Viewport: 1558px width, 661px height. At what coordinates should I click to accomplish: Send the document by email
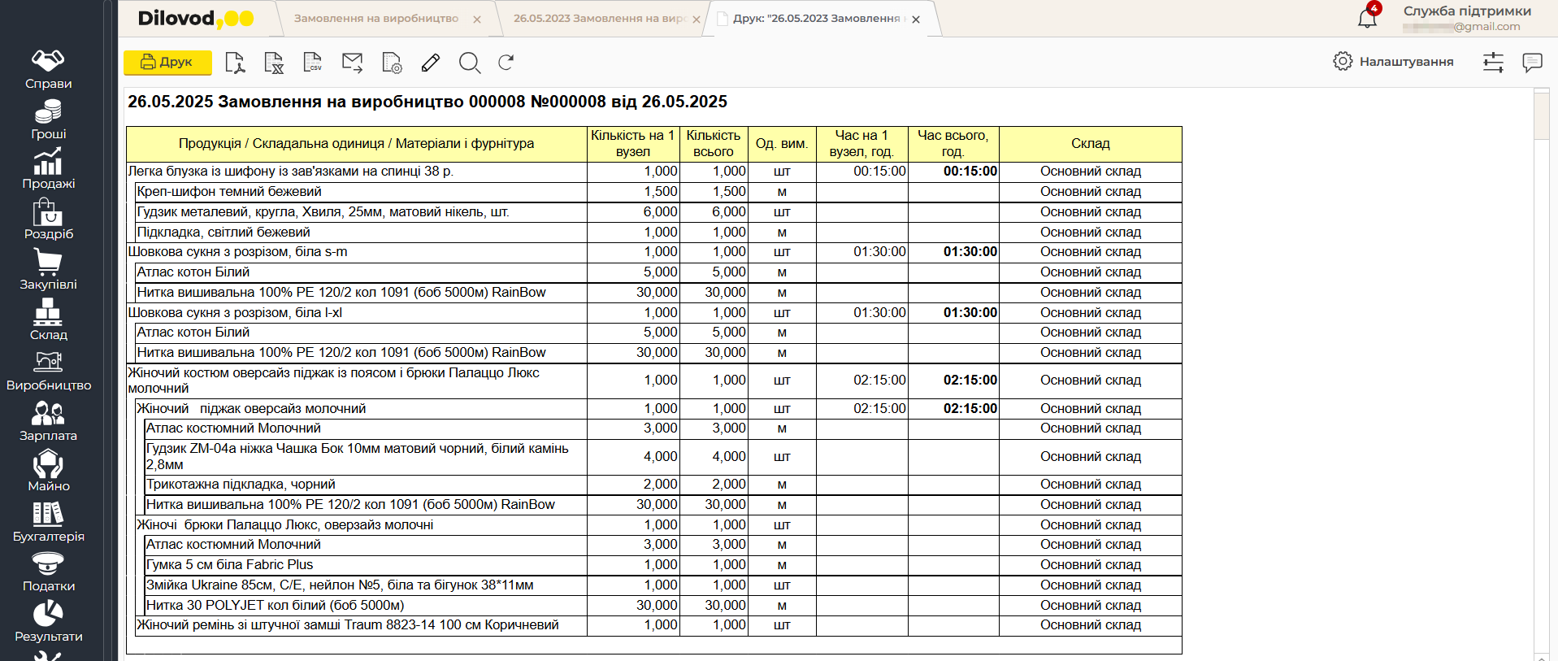(x=352, y=63)
